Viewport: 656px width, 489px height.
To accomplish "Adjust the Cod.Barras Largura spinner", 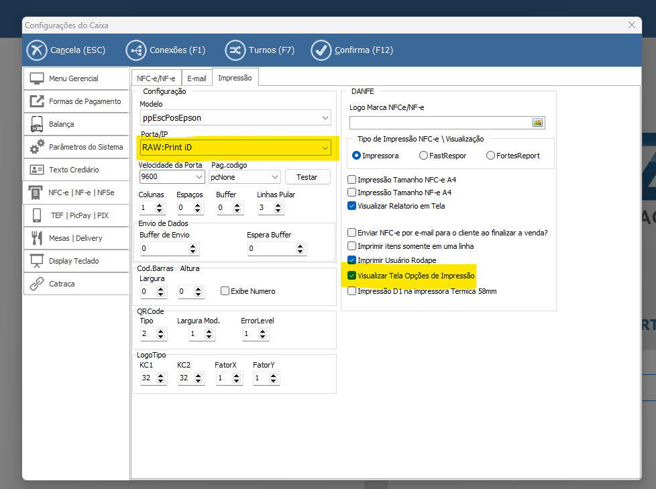I will point(161,292).
